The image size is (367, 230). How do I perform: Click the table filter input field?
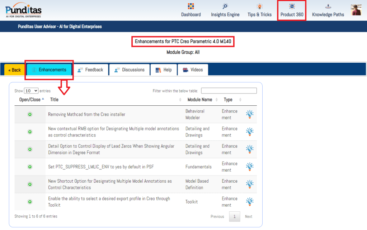point(229,91)
